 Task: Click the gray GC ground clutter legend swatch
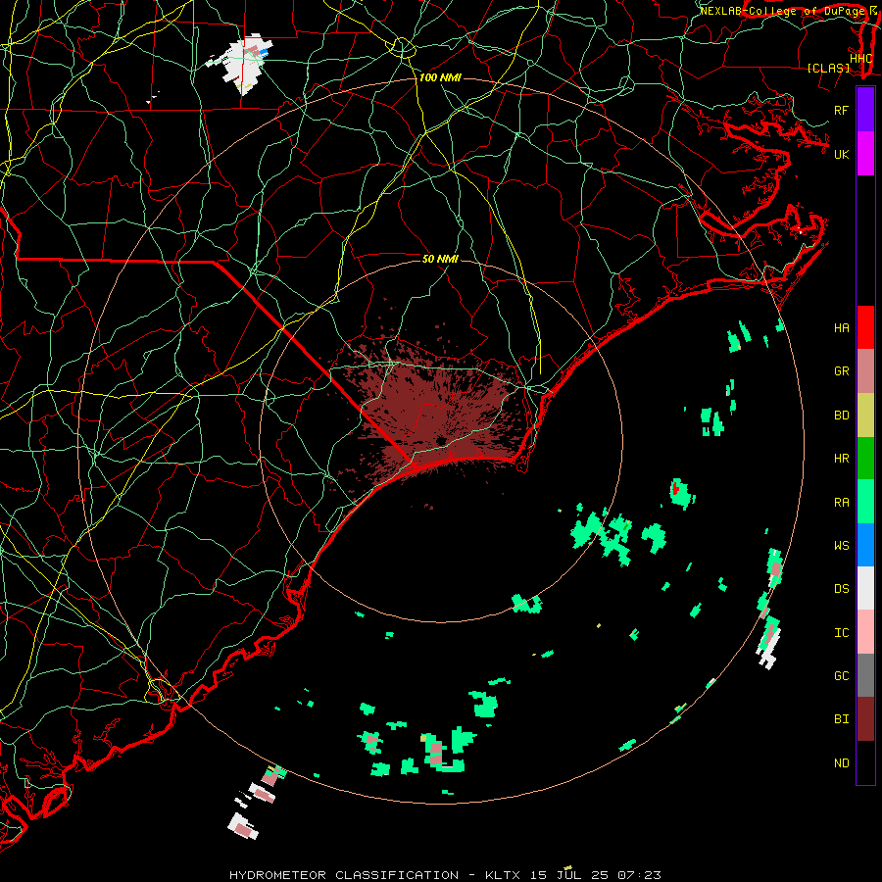865,675
